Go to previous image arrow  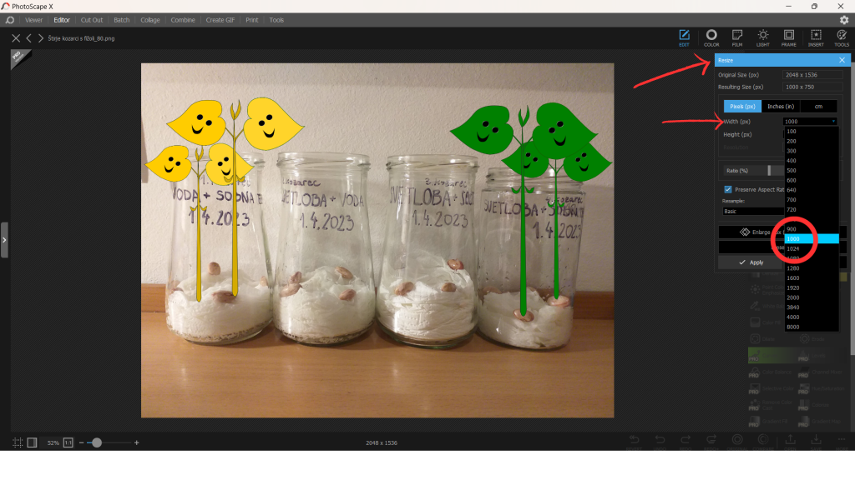pyautogui.click(x=29, y=38)
